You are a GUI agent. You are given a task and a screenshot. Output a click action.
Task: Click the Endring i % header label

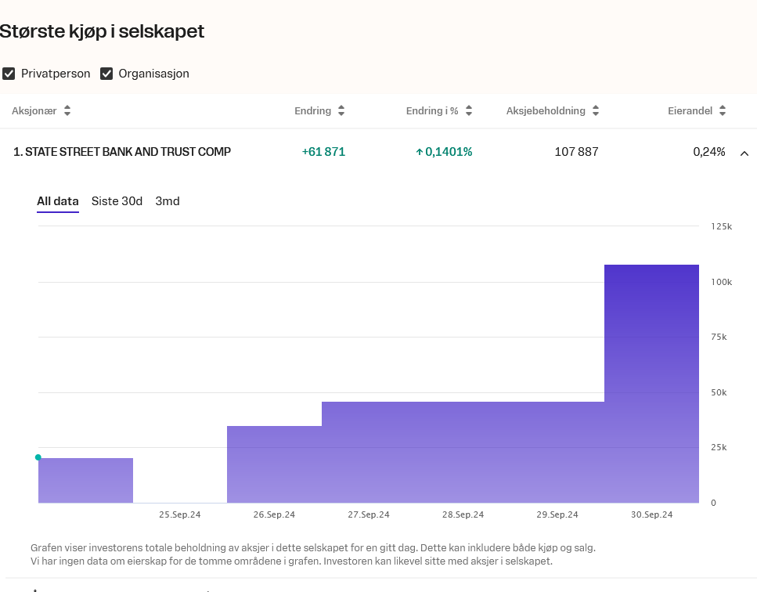(432, 110)
